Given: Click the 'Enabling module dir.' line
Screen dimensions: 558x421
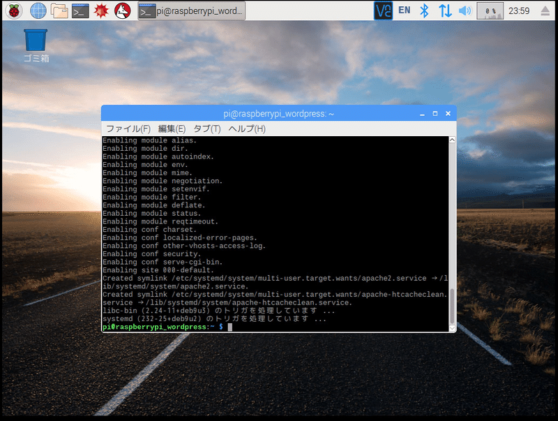Looking at the screenshot, I should [145, 149].
